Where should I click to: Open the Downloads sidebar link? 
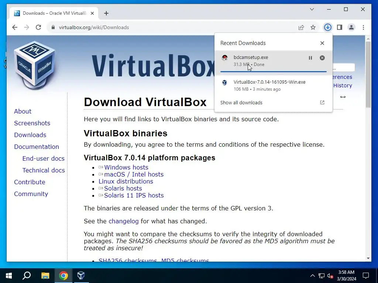pos(30,135)
